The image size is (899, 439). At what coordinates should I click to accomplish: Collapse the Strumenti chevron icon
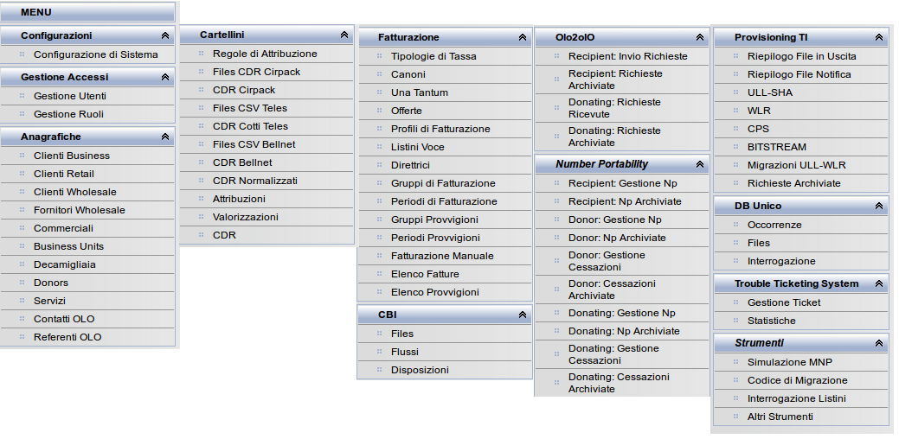click(879, 343)
